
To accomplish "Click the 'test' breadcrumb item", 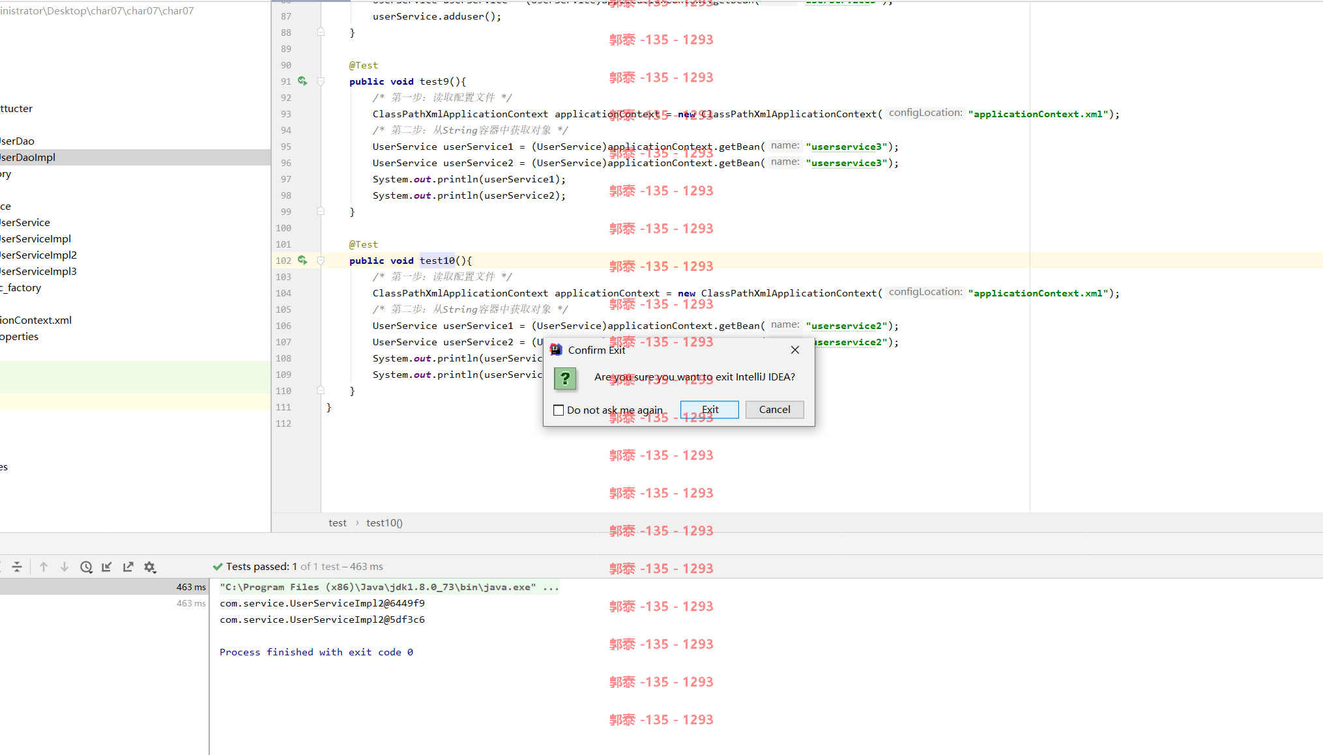I will 338,523.
